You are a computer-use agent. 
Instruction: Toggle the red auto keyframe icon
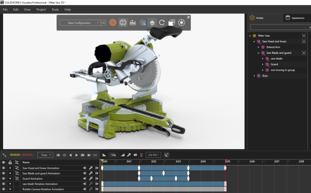click(135, 155)
